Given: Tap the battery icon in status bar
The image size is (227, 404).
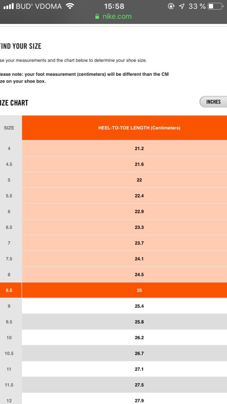Looking at the screenshot, I should pos(215,6).
